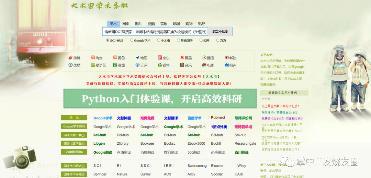Open the Arxiv link

191,174
